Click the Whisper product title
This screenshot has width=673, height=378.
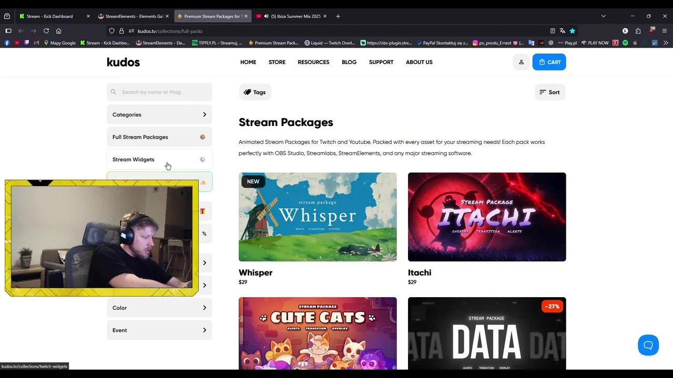tap(256, 272)
